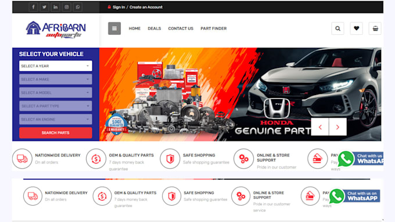Click the Afribarn Autoparts logo
This screenshot has width=395, height=222.
56,30
